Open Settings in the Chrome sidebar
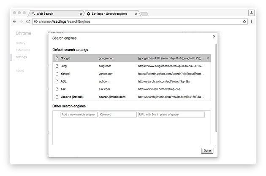 (x=21, y=57)
